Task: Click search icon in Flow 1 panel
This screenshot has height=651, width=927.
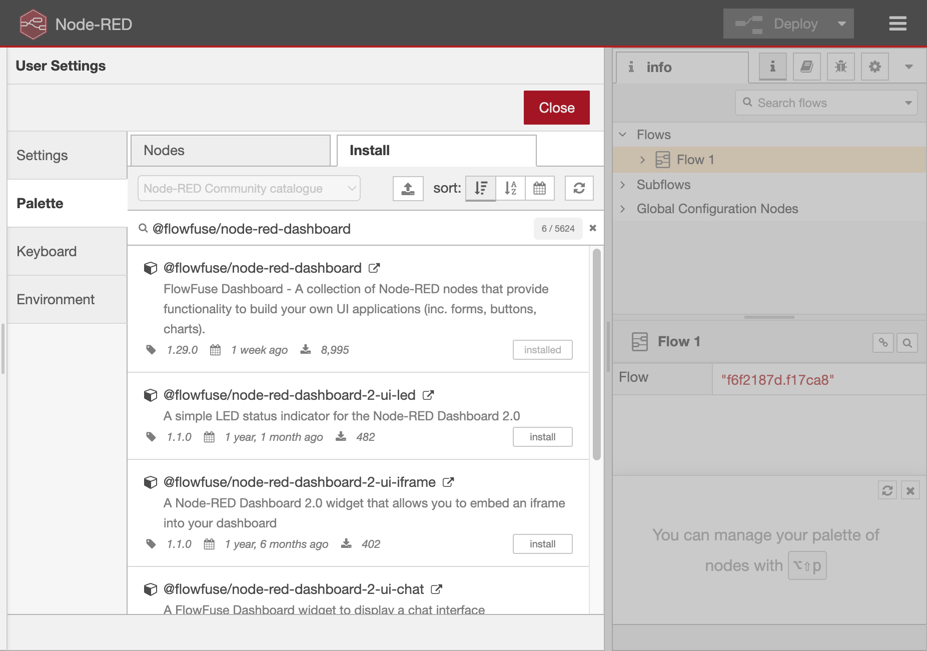Action: click(x=907, y=343)
